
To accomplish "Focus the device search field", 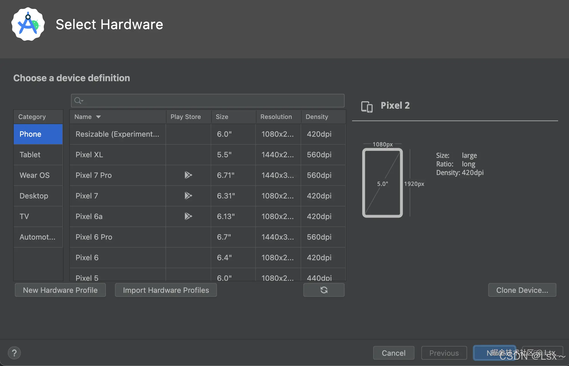I will pos(208,101).
